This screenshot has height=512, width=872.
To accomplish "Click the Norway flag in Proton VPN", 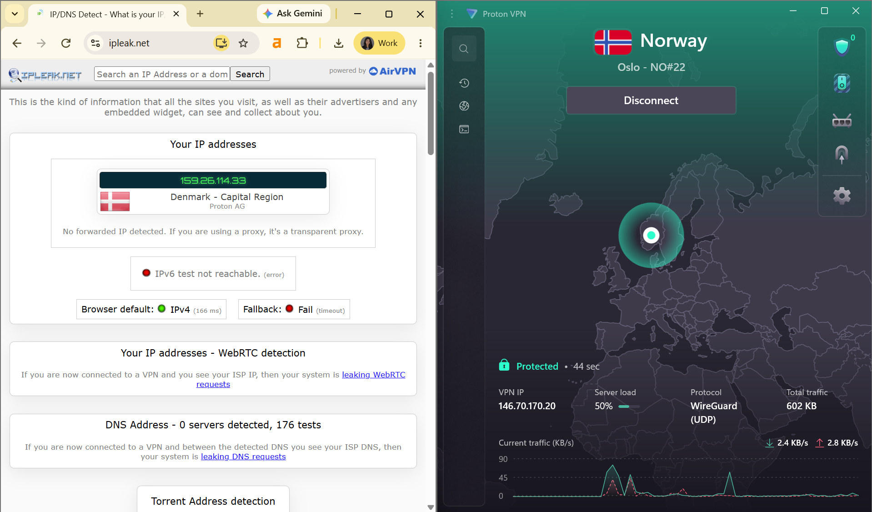I will [613, 42].
